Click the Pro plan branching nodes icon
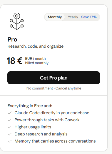This screenshot has height=154, width=112. 17,21
